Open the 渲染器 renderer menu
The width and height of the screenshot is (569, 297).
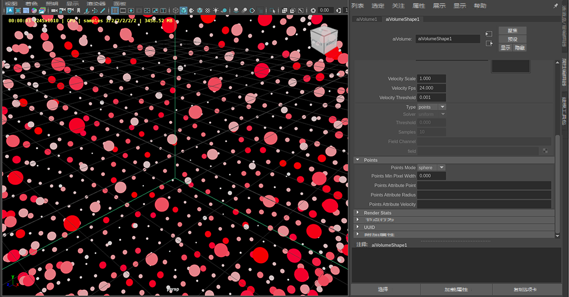[96, 3]
